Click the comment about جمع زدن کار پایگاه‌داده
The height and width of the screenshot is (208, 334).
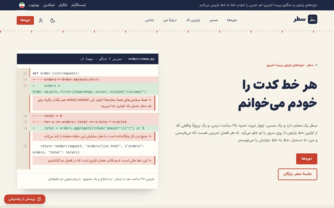(x=94, y=136)
